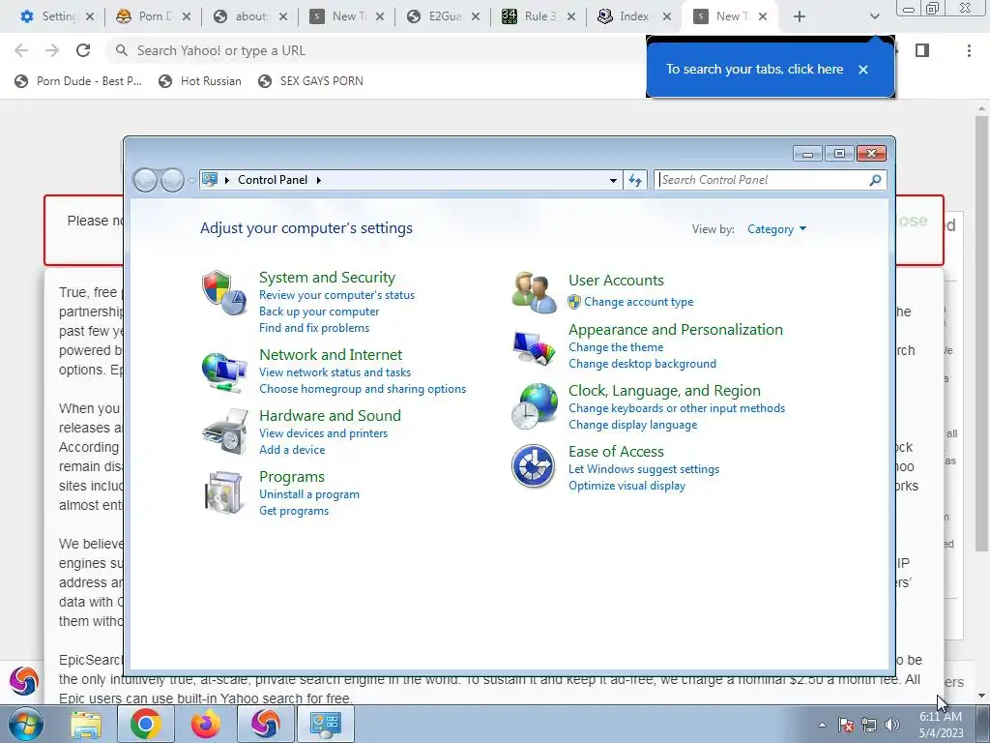Click View network status and tasks
Screen dimensions: 990x743
pos(335,372)
